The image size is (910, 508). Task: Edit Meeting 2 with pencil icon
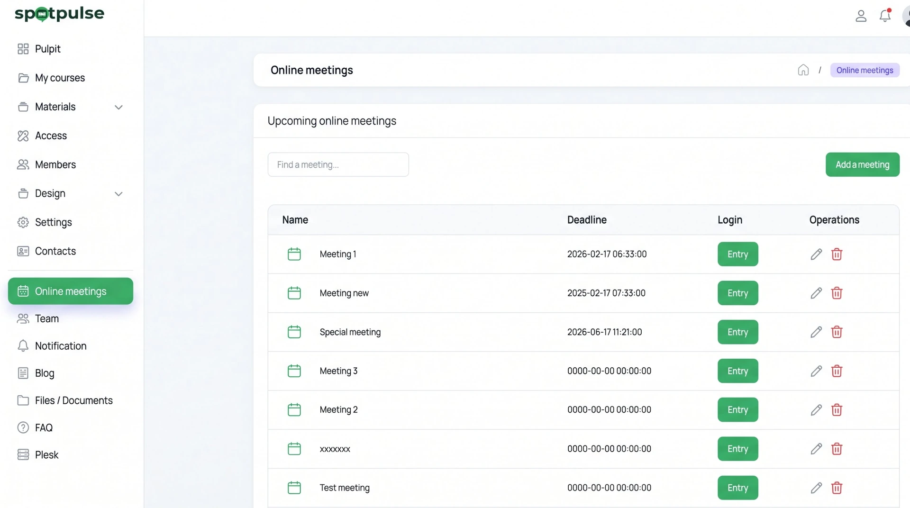[816, 409]
